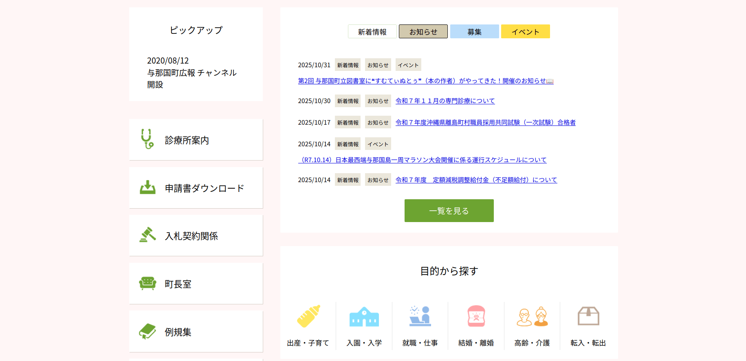Open the 令和7年11月の専門診療について link

pyautogui.click(x=445, y=101)
